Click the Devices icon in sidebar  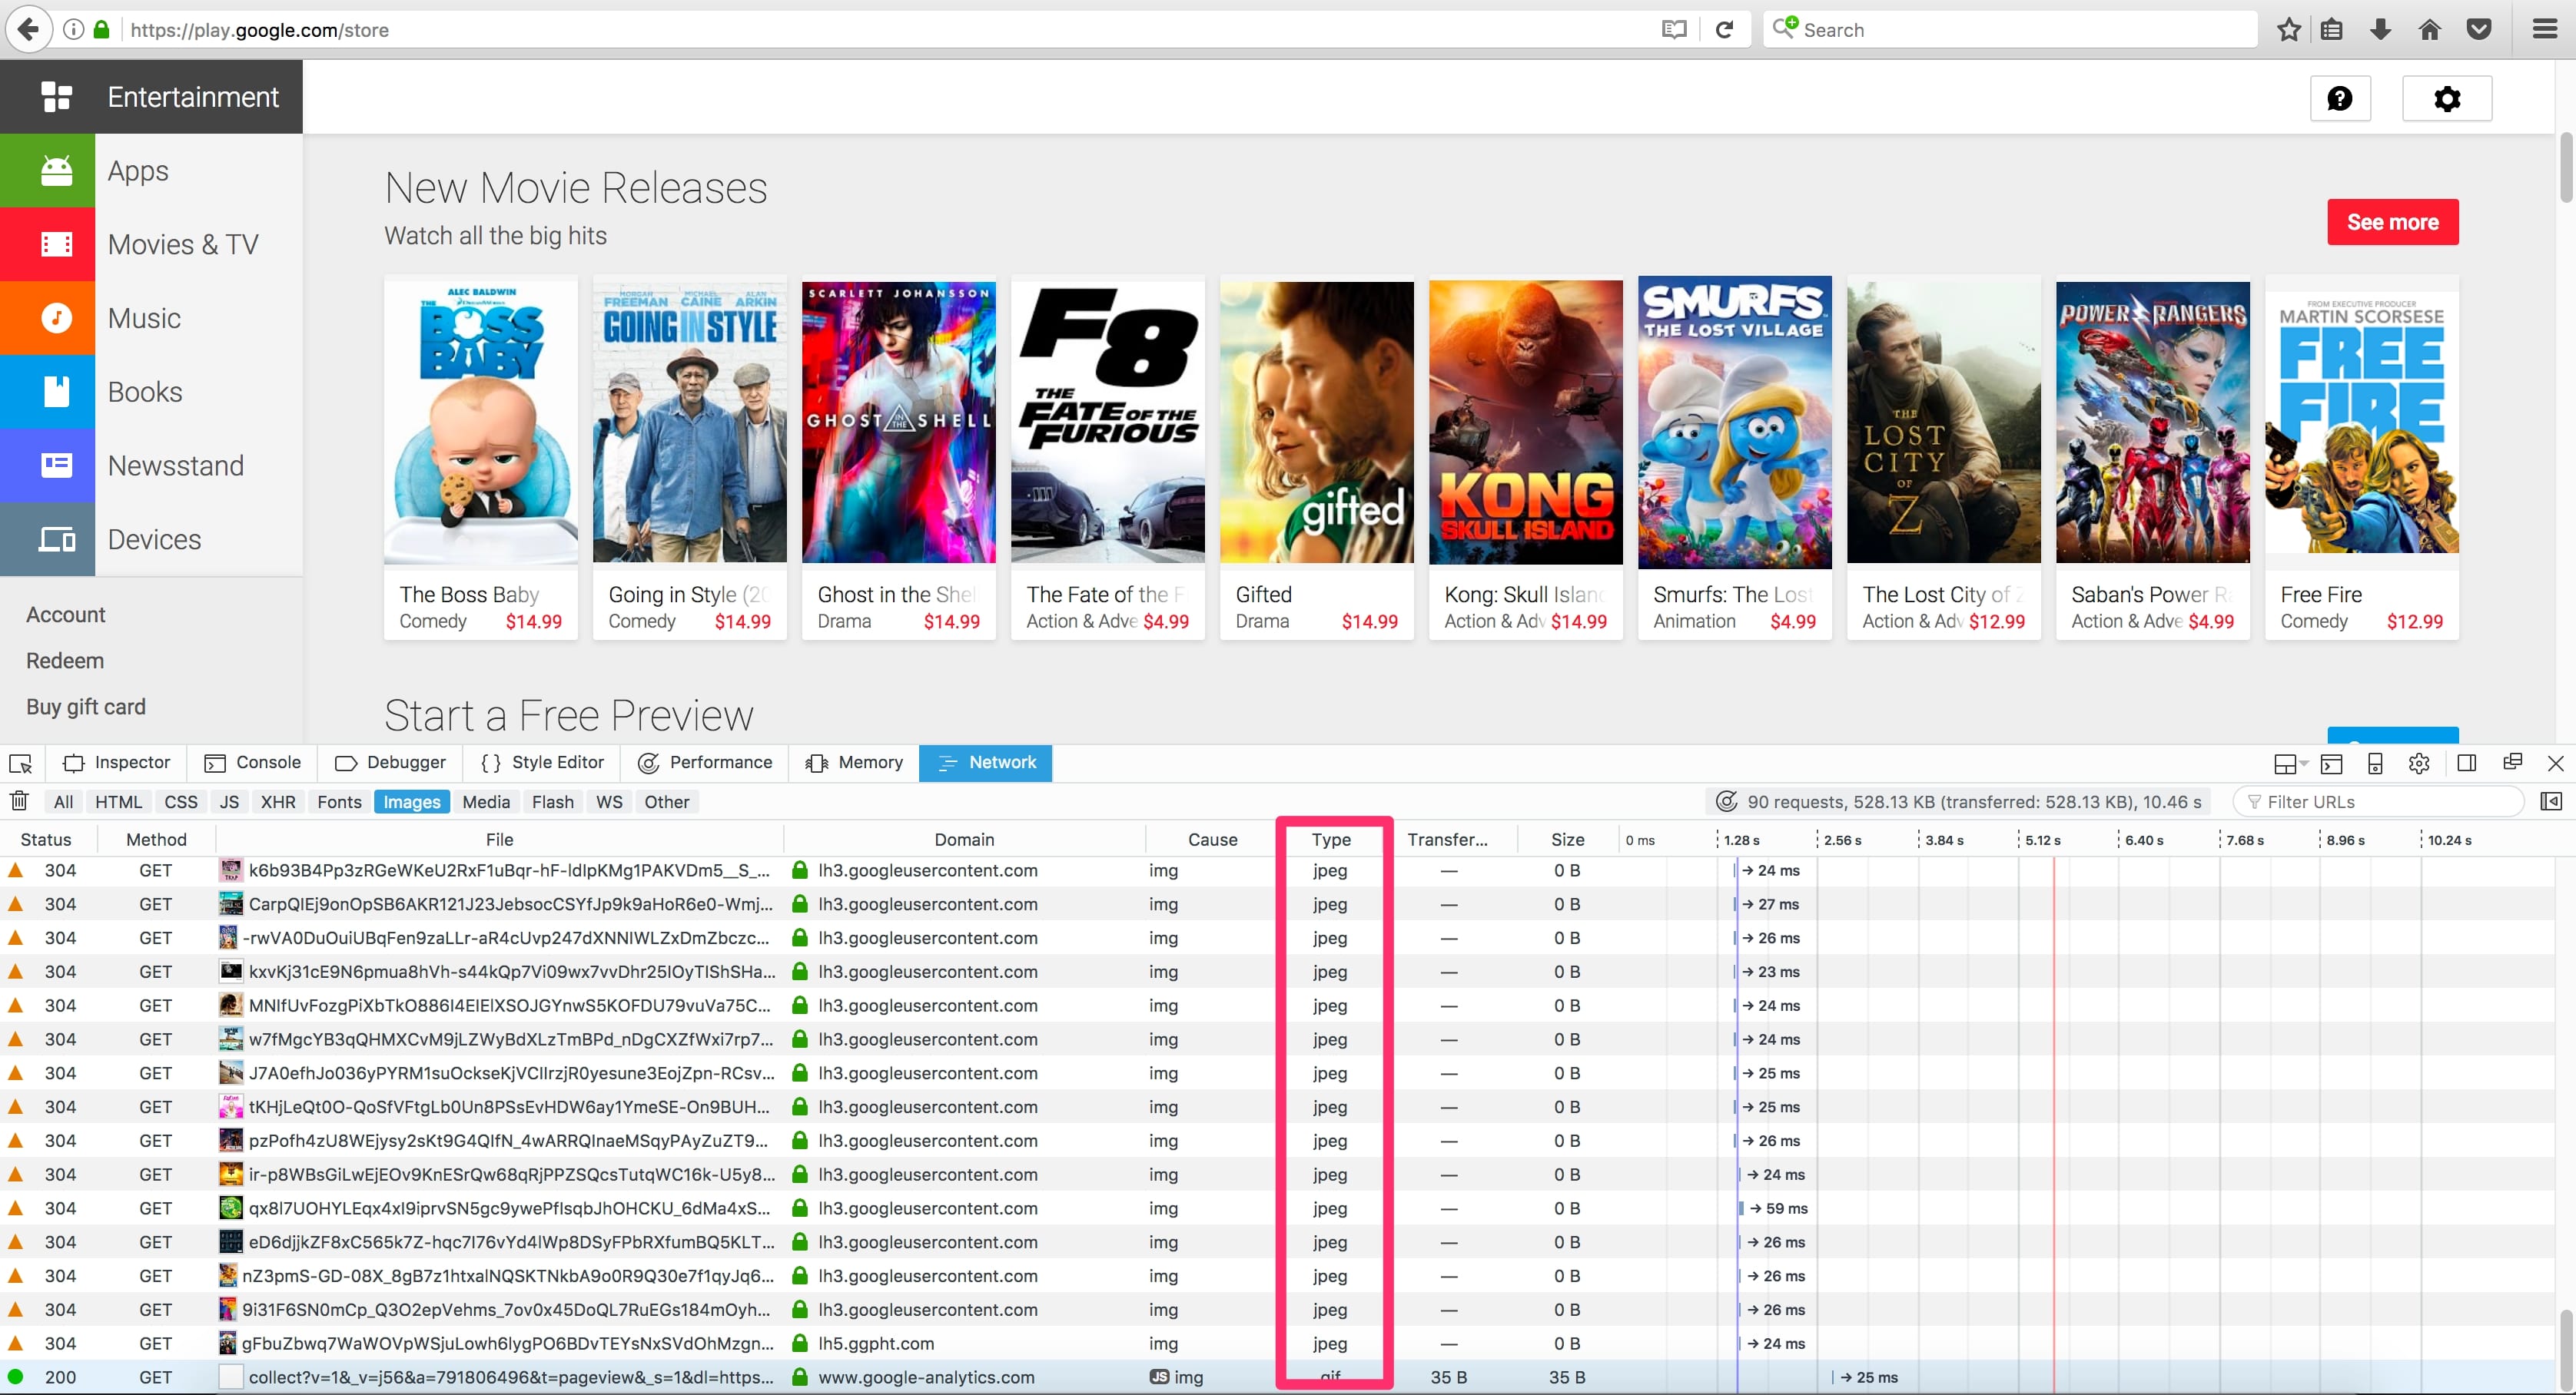click(x=56, y=539)
